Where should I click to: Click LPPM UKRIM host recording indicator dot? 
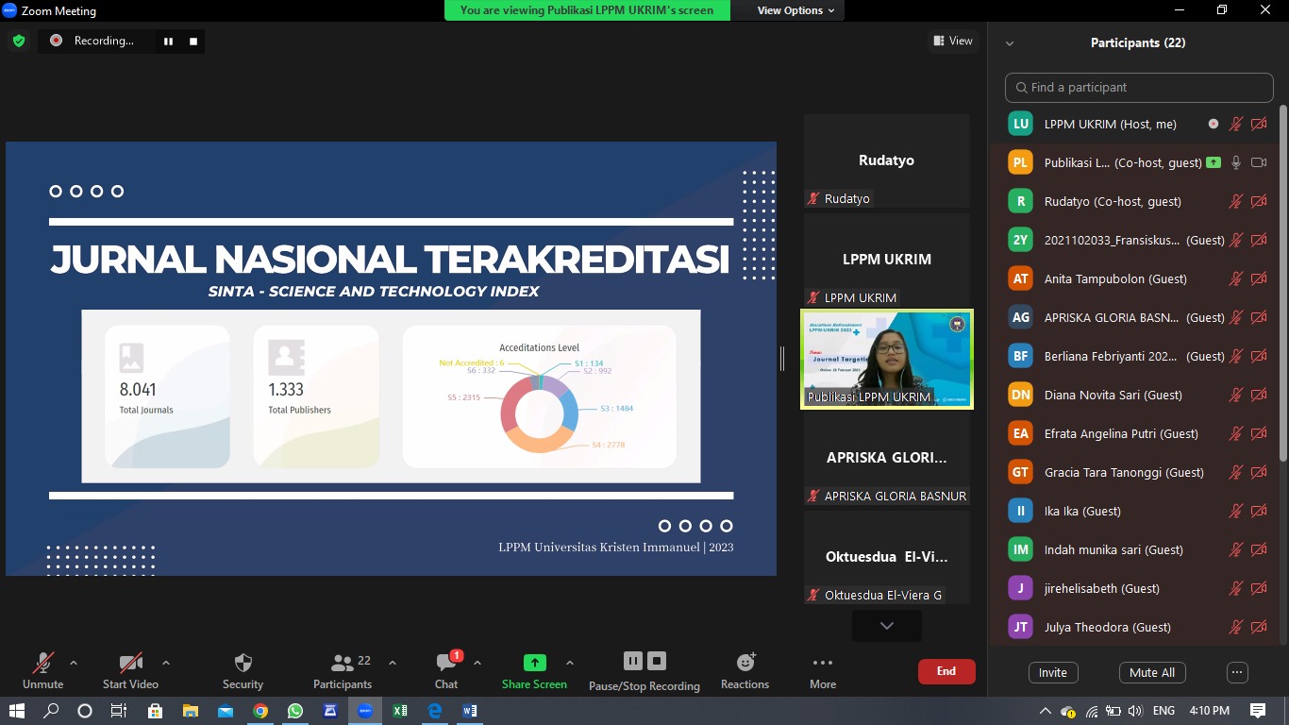point(1214,124)
